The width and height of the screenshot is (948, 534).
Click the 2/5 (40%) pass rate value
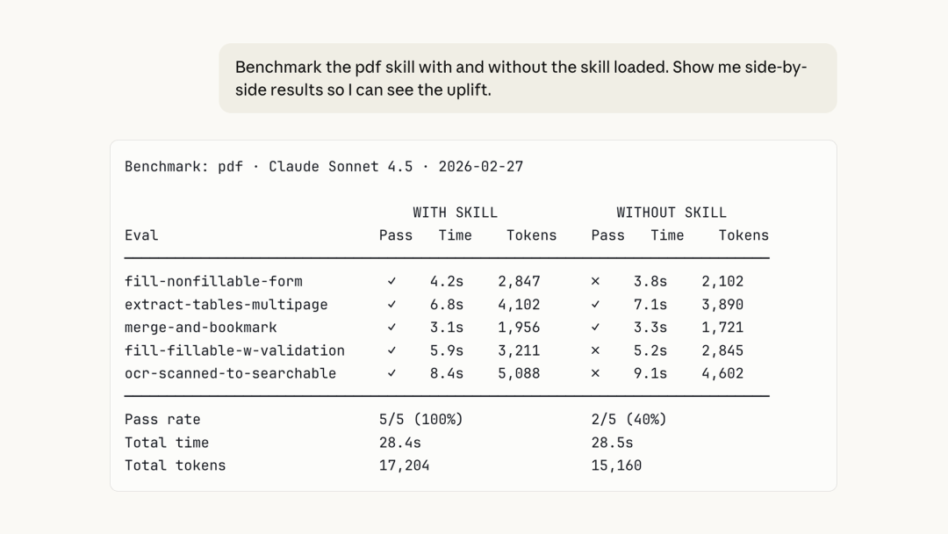(628, 419)
